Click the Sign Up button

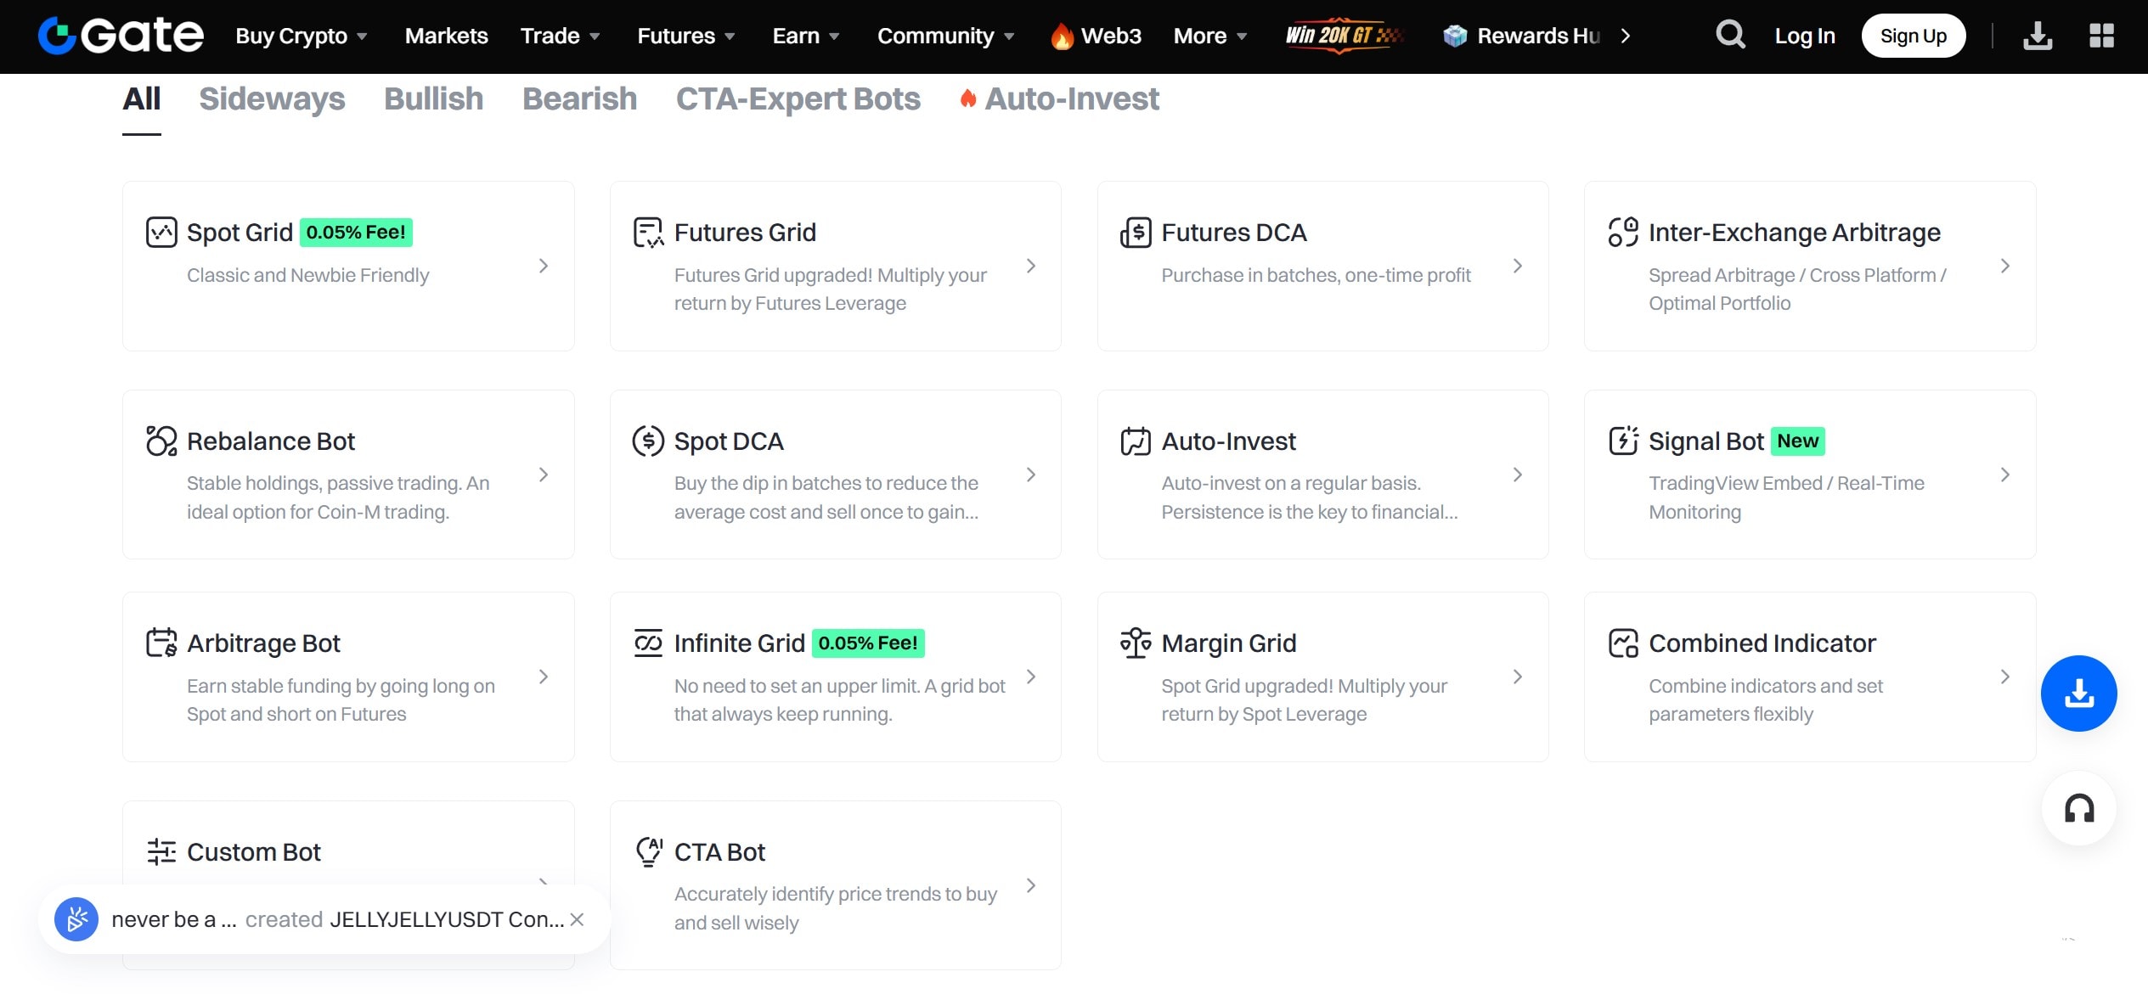click(x=1913, y=35)
